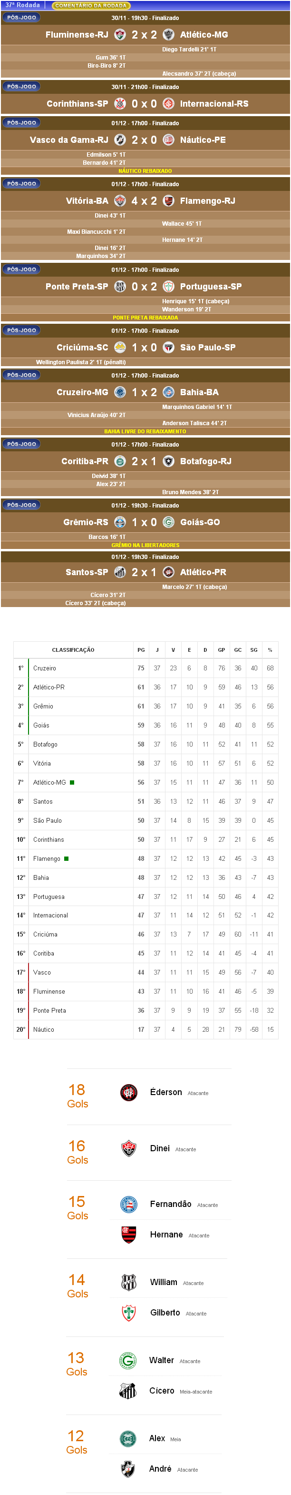291x1495 pixels.
Task: Select the 37ª Rodada tab
Action: (23, 5)
